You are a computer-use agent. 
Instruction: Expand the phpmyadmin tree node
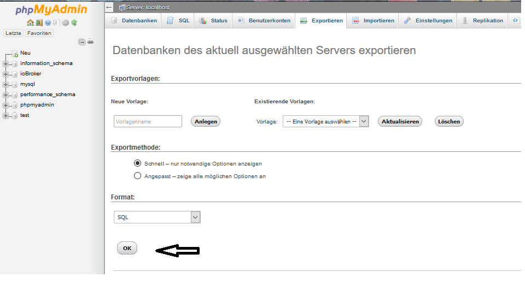point(5,105)
